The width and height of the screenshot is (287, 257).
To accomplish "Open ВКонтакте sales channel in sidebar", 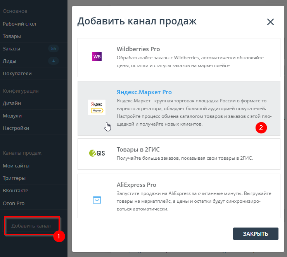I will [16, 191].
